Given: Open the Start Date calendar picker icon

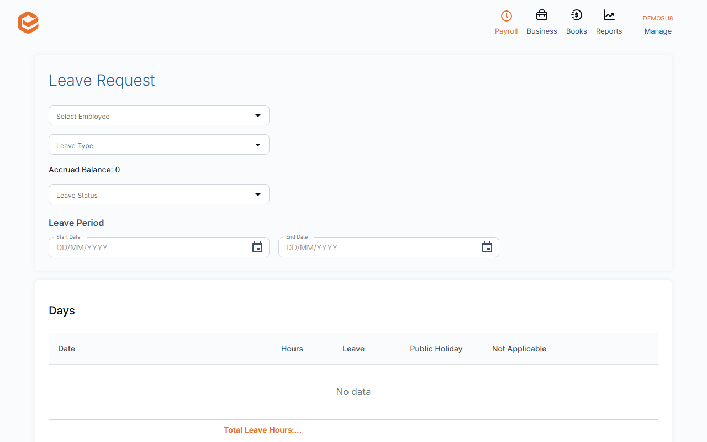Looking at the screenshot, I should 257,248.
